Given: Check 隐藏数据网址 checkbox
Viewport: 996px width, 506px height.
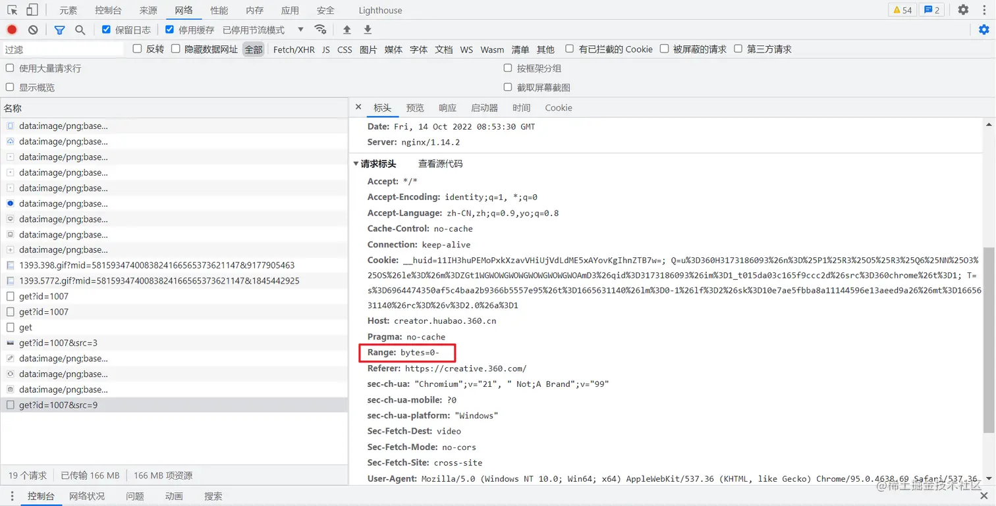Looking at the screenshot, I should [x=175, y=49].
